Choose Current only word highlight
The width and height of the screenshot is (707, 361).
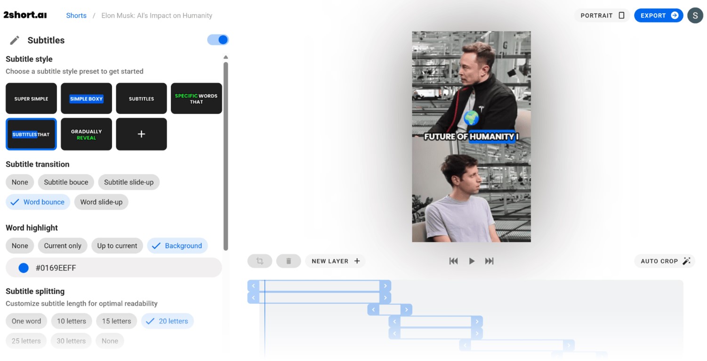(63, 246)
